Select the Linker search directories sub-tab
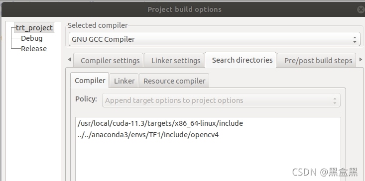 tap(124, 81)
